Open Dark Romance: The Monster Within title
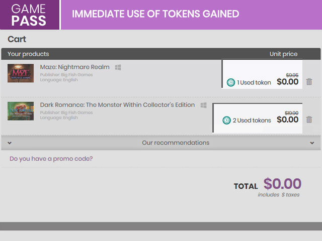Image resolution: width=322 pixels, height=241 pixels. pos(117,105)
